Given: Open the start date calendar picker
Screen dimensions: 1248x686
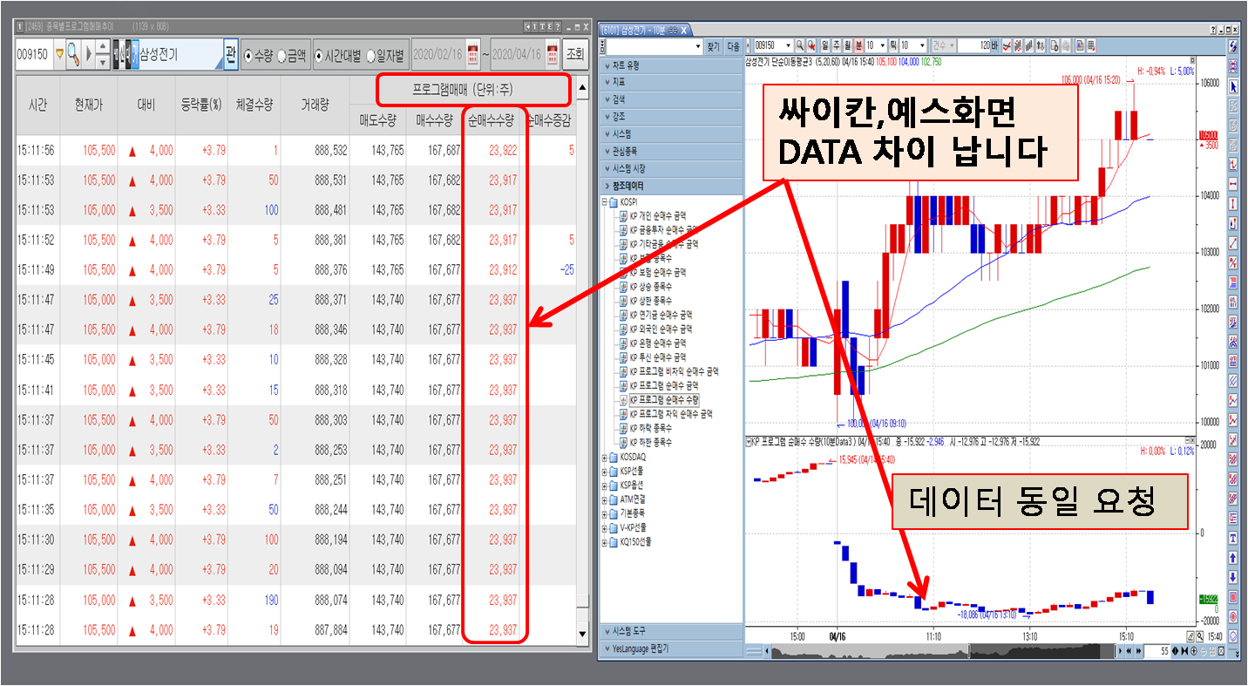Looking at the screenshot, I should point(473,54).
